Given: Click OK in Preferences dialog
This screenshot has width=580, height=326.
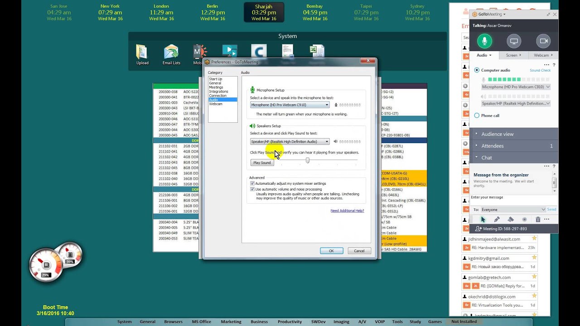Looking at the screenshot, I should click(331, 251).
